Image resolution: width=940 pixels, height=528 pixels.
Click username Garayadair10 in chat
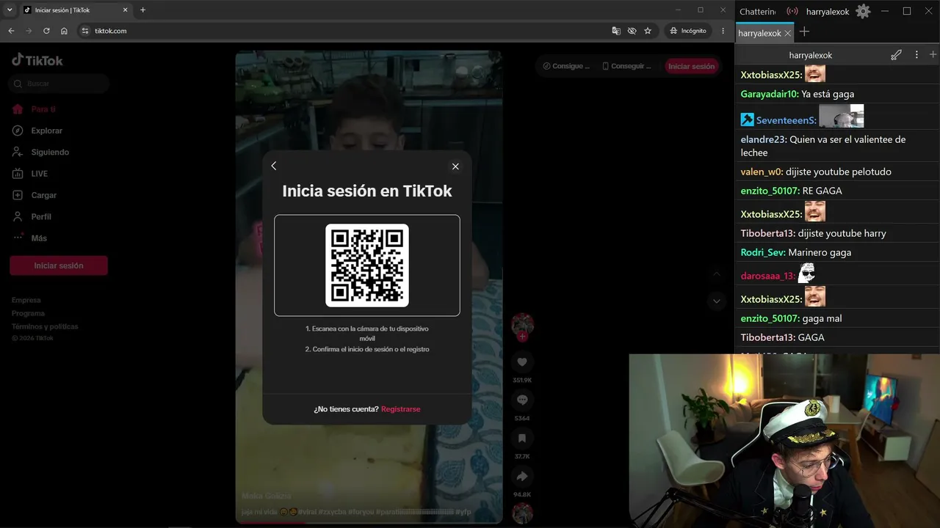(769, 94)
